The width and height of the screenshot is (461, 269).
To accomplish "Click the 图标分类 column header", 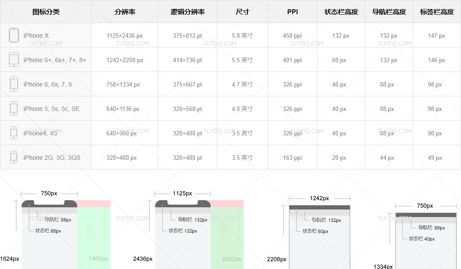I will [46, 12].
